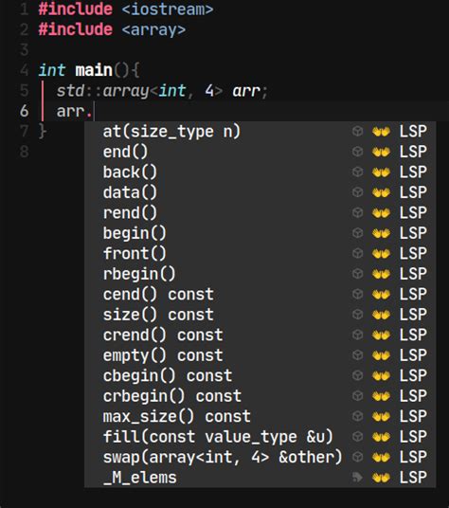Click method cube icon on back() row
This screenshot has width=449, height=508.
click(x=357, y=172)
